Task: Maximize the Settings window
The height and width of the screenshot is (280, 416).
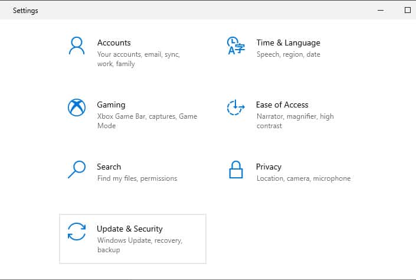Action: 408,10
